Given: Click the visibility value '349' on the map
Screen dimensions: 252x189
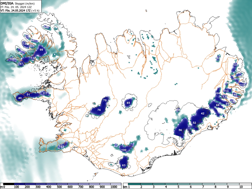Looking at the screenshot, I should (x=46, y=27).
